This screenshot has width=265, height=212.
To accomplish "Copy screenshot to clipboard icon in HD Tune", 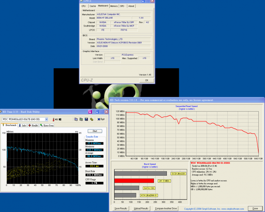I will pyautogui.click(x=81, y=119).
